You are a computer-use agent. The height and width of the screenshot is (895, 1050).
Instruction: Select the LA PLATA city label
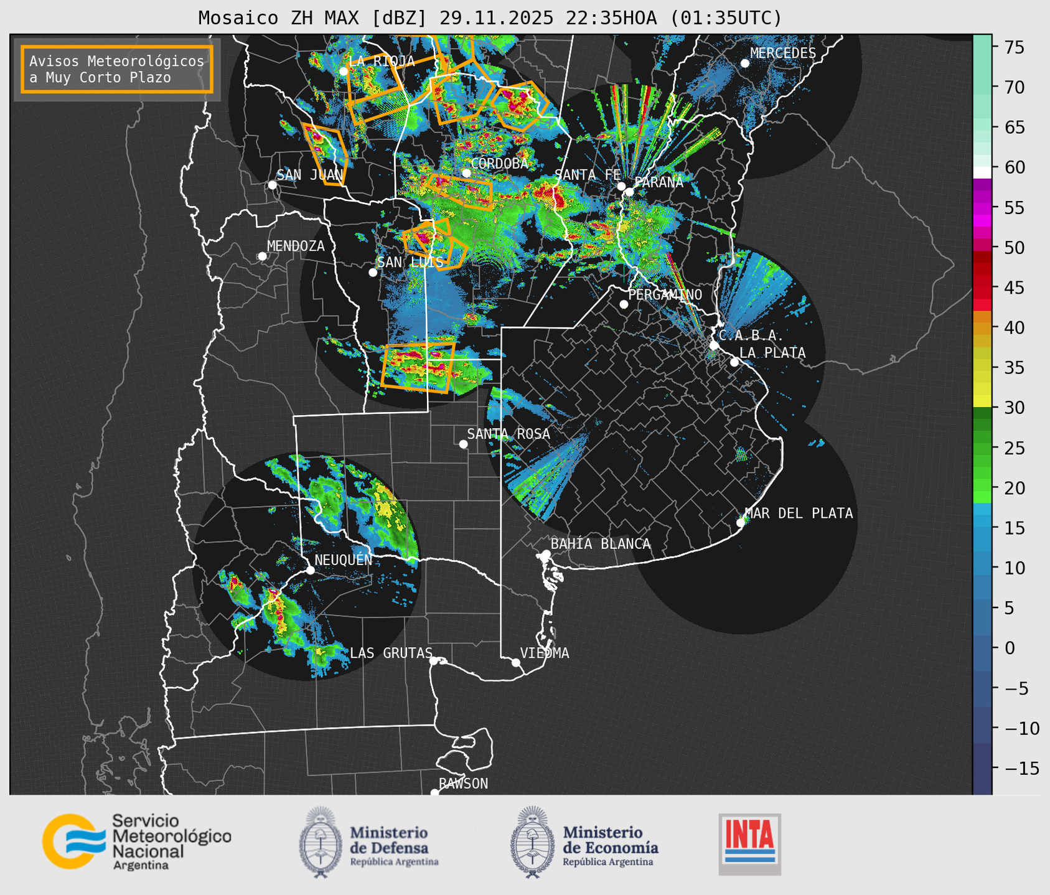tap(772, 353)
